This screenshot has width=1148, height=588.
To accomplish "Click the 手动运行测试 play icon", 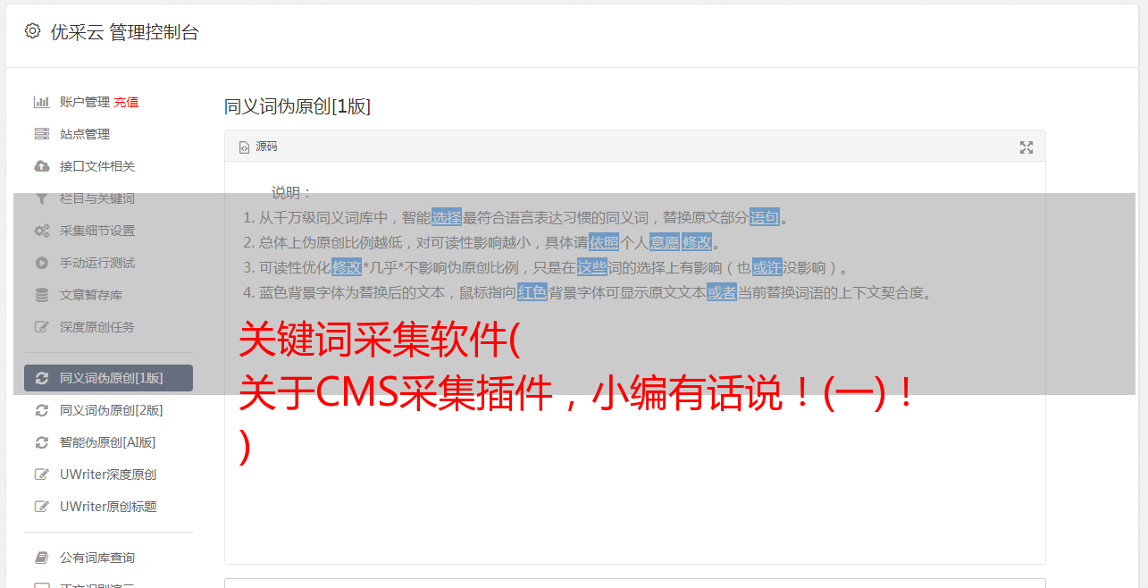I will pyautogui.click(x=41, y=263).
